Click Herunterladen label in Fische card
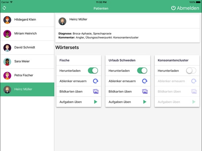The image size is (202, 151). pyautogui.click(x=70, y=71)
